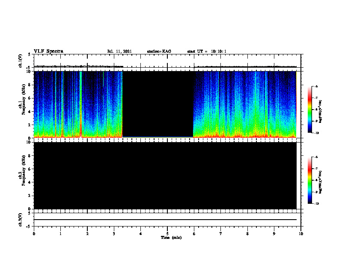The height and width of the screenshot is (262, 339).
Task: Click the bright spike near minute 1.75 in ch.1
Action: coord(81,104)
